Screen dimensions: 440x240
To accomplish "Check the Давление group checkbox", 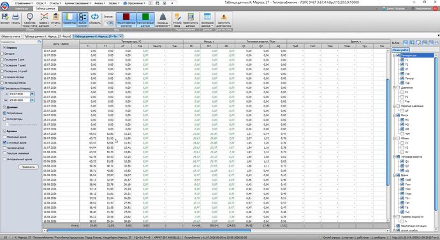I will click(398, 87).
